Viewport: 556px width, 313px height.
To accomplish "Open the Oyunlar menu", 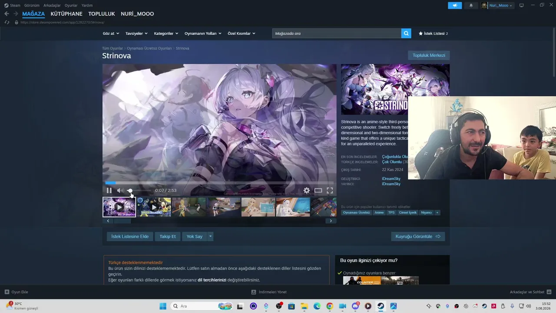I will pos(71,5).
